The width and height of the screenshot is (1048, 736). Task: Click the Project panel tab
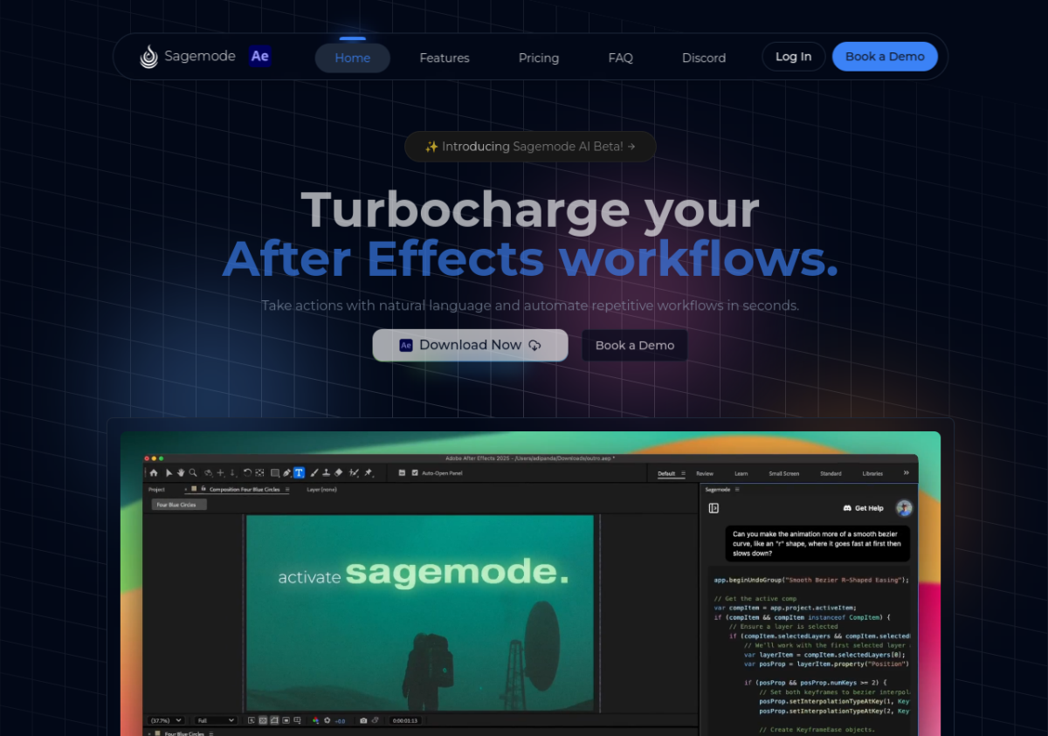pos(156,489)
